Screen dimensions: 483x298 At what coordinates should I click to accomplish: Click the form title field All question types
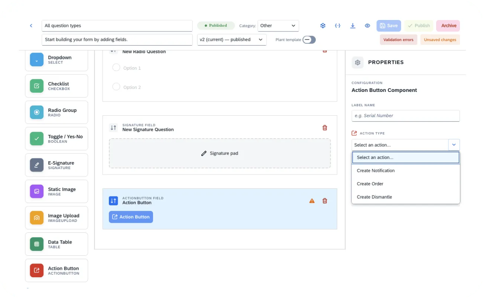click(117, 26)
